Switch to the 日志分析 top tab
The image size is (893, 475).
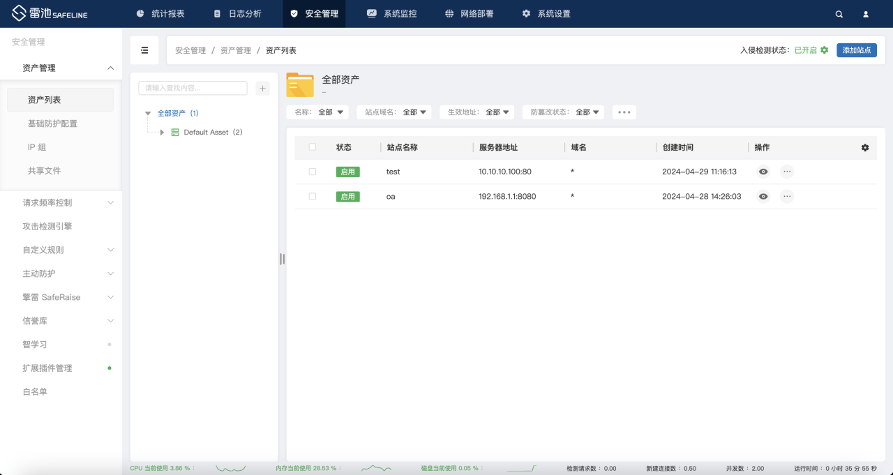point(237,14)
